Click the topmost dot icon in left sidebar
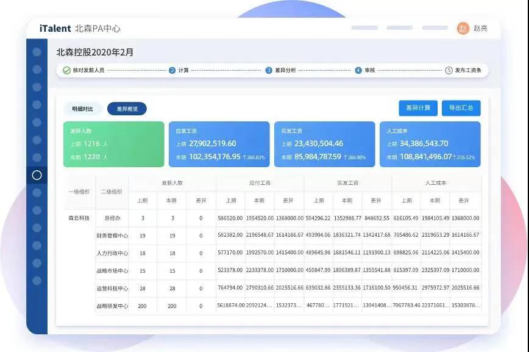Viewport: 529px width, 352px height. click(37, 52)
